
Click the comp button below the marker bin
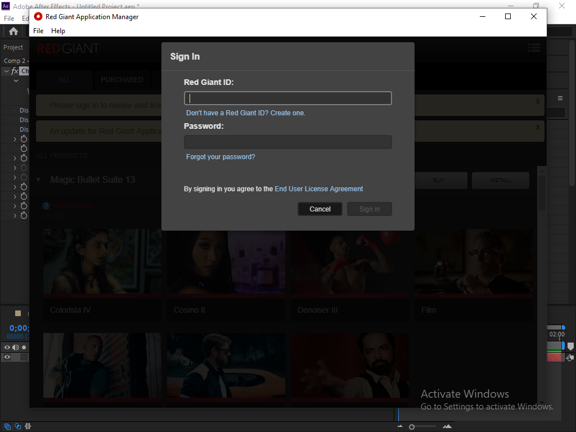pyautogui.click(x=570, y=357)
